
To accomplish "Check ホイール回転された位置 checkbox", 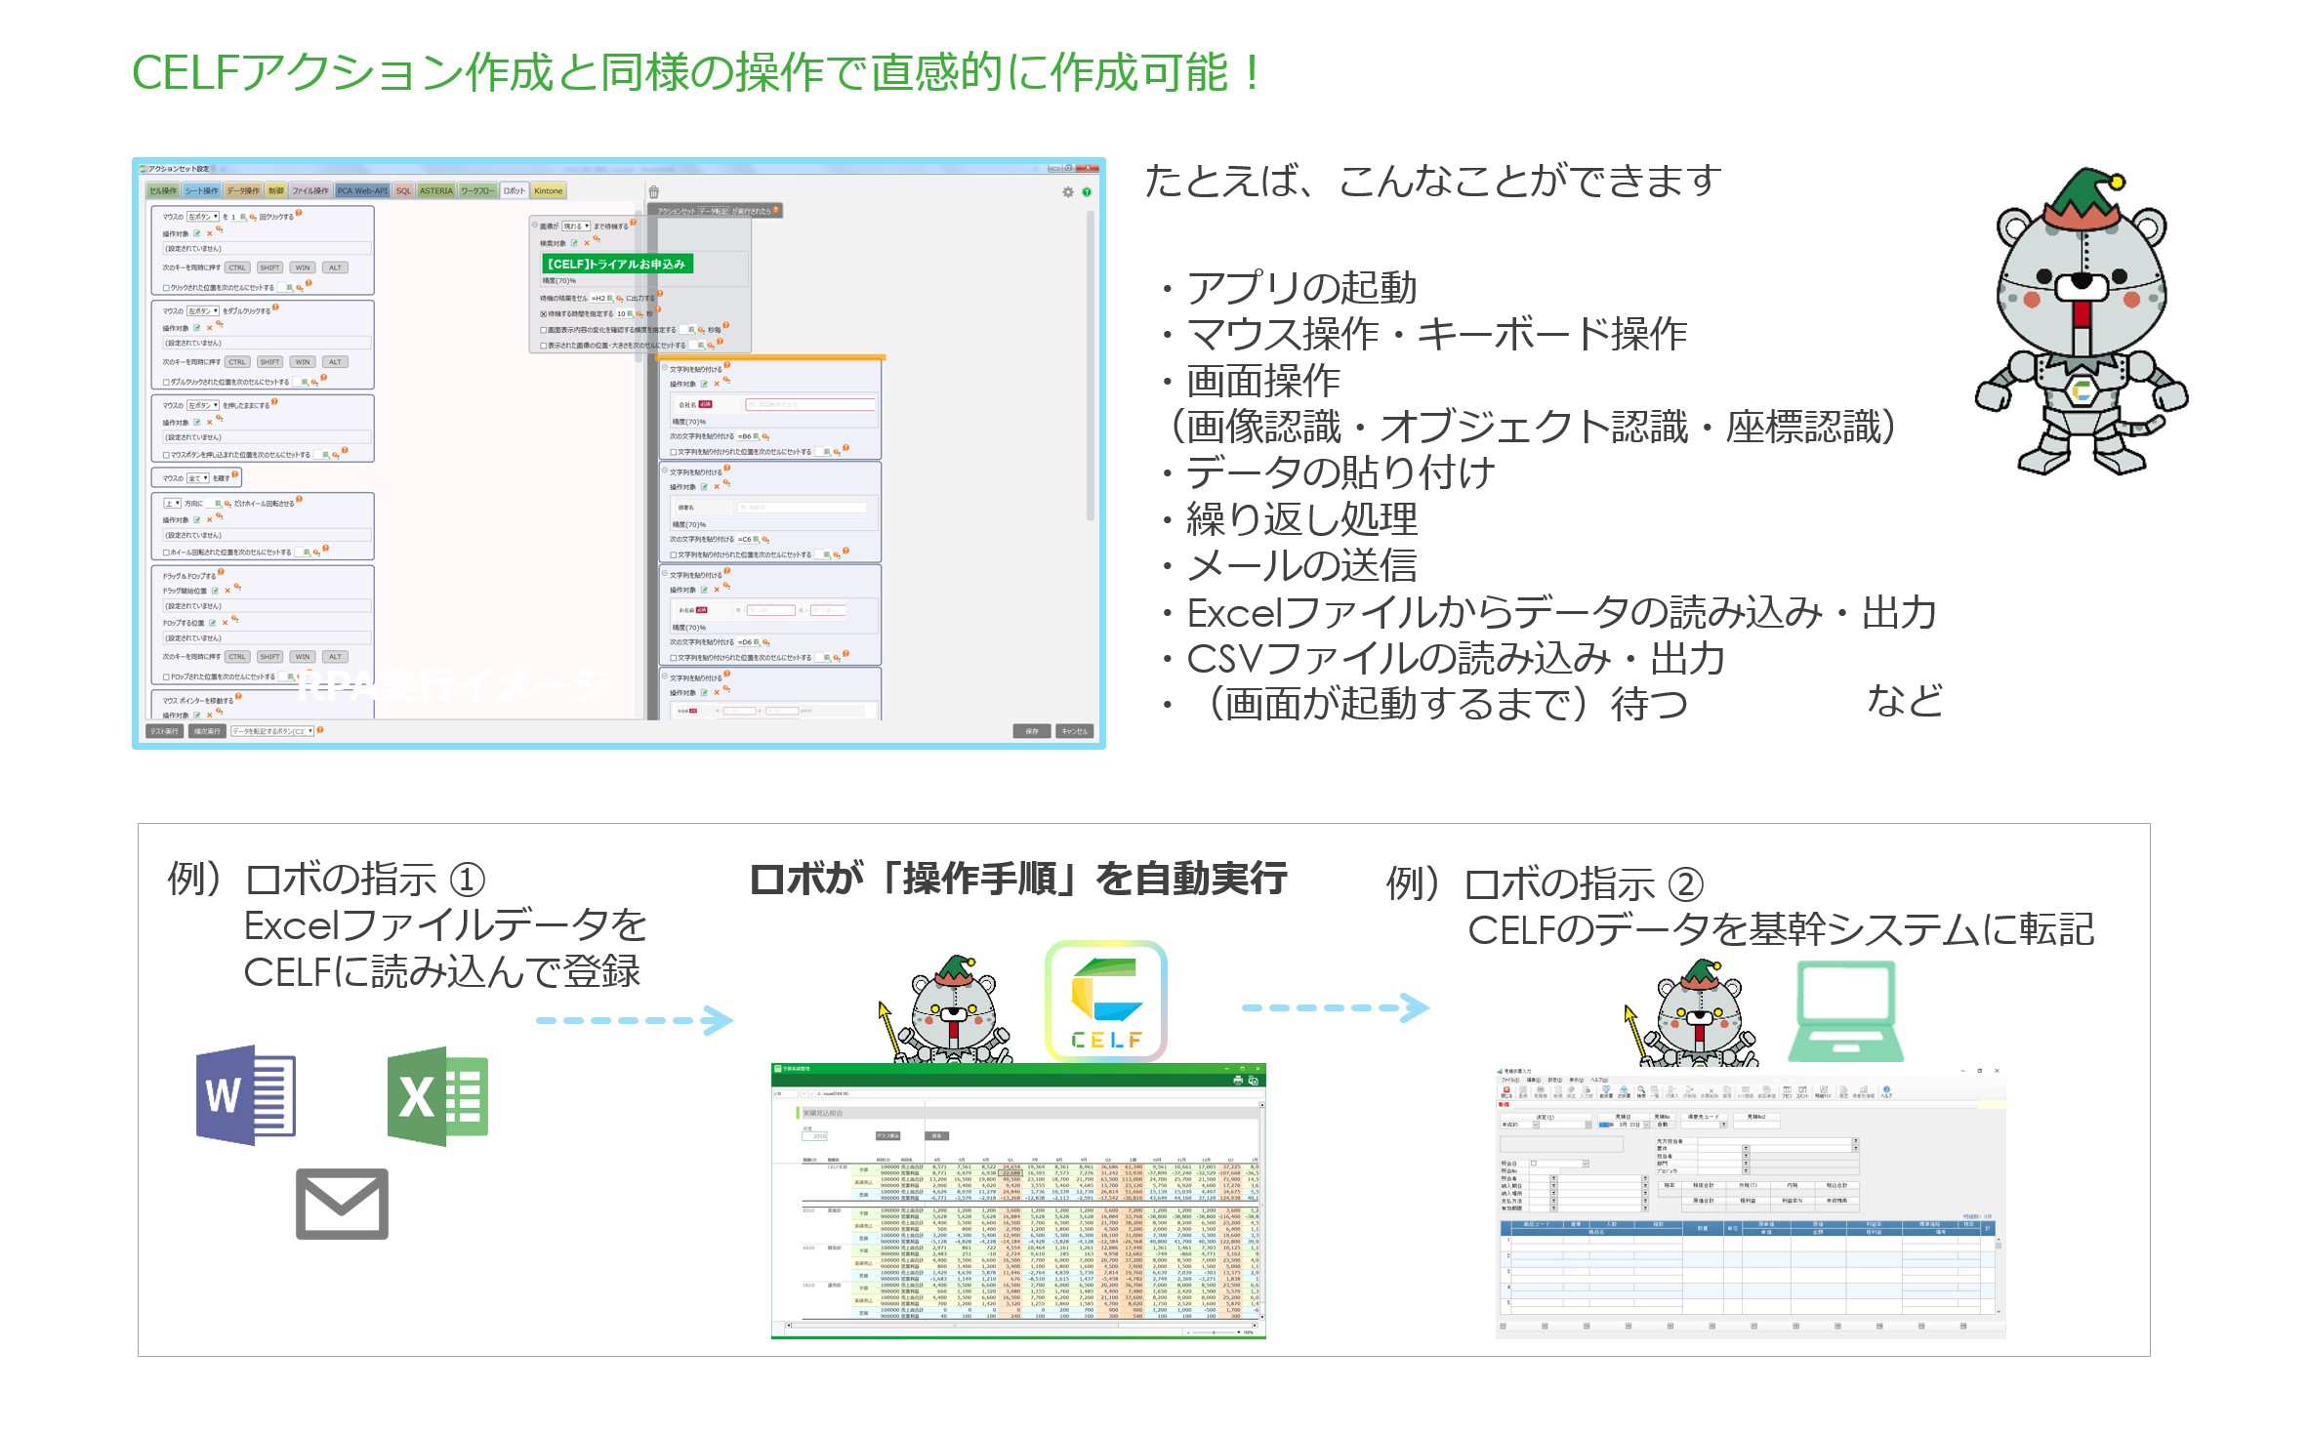I will [x=166, y=553].
